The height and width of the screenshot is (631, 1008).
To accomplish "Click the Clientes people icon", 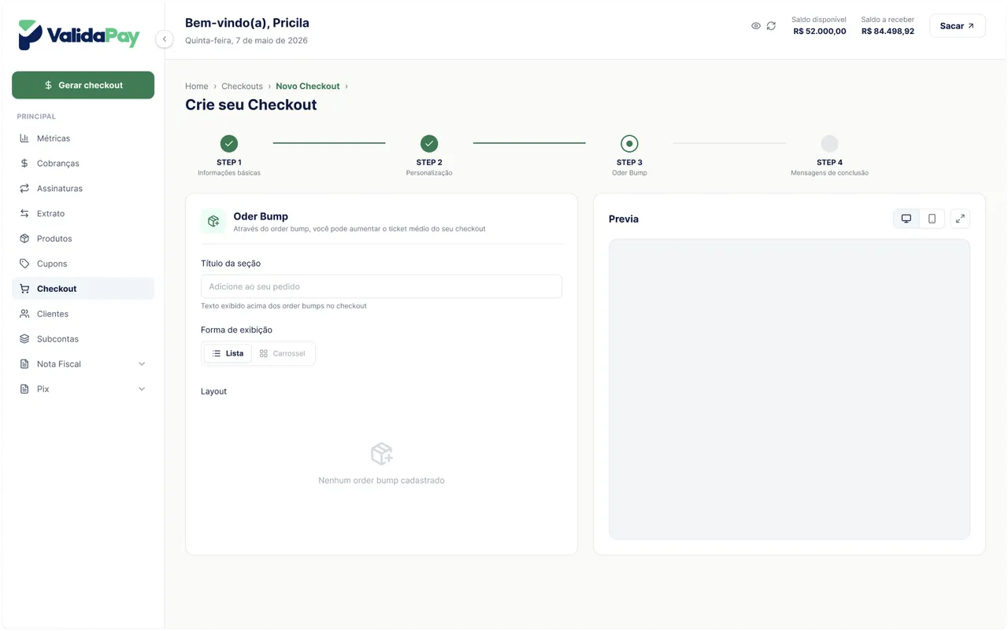I will (24, 314).
